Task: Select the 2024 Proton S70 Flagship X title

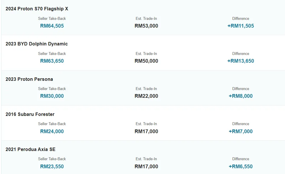Action: pyautogui.click(x=37, y=9)
